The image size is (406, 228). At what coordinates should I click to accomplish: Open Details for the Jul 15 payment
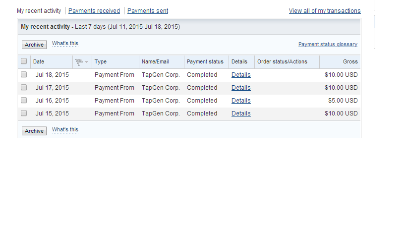click(241, 114)
